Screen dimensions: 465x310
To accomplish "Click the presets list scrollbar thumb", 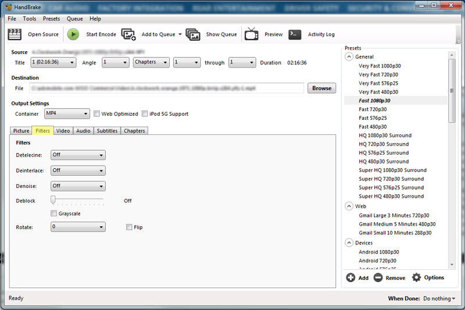I will point(452,91).
